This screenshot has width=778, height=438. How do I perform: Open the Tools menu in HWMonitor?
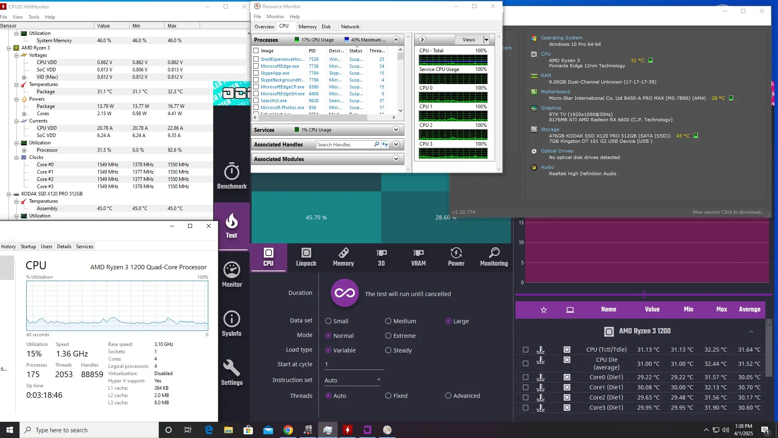click(x=34, y=17)
